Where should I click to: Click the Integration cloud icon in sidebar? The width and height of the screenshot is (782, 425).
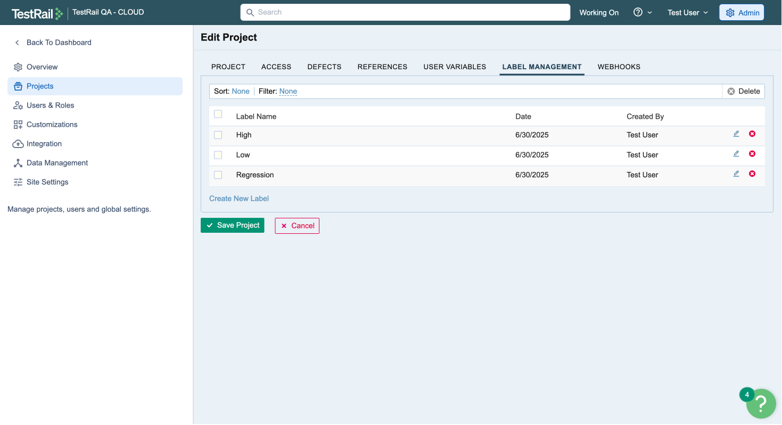[18, 144]
